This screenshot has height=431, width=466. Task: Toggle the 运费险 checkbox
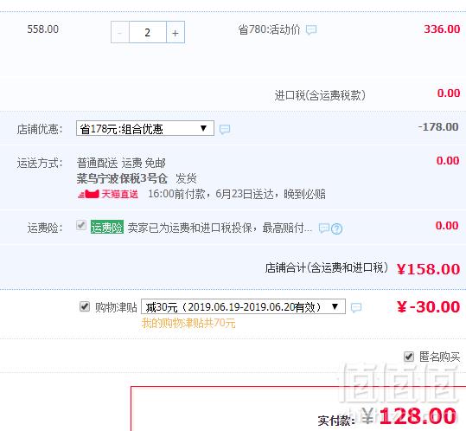(81, 225)
